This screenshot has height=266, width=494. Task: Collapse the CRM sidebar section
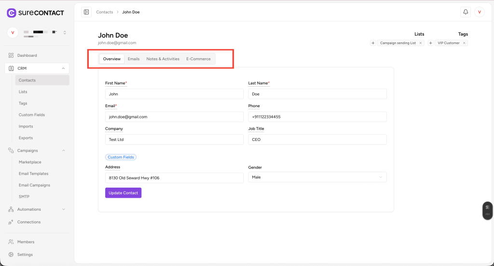tap(63, 68)
